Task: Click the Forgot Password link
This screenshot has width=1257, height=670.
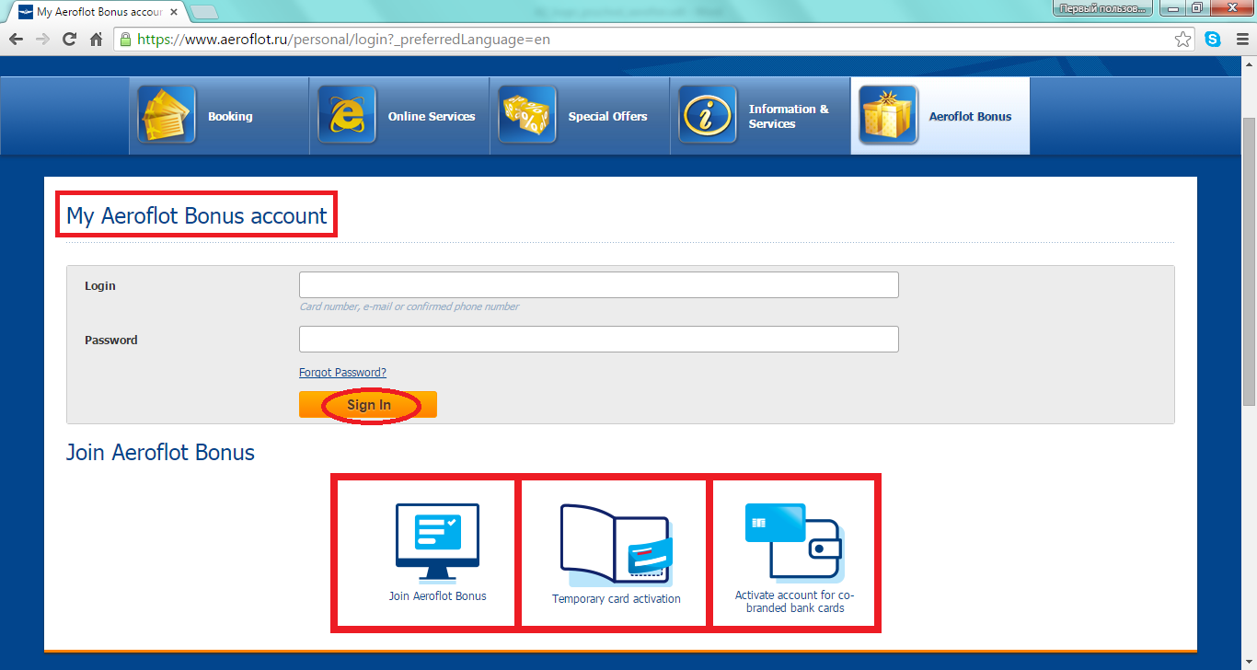Action: (342, 373)
